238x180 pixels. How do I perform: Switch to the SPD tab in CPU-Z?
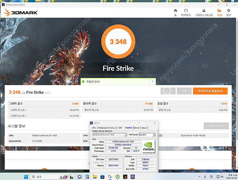[x=120, y=128]
